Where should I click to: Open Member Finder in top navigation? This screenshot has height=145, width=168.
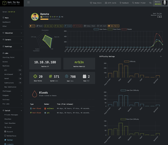point(139,3)
